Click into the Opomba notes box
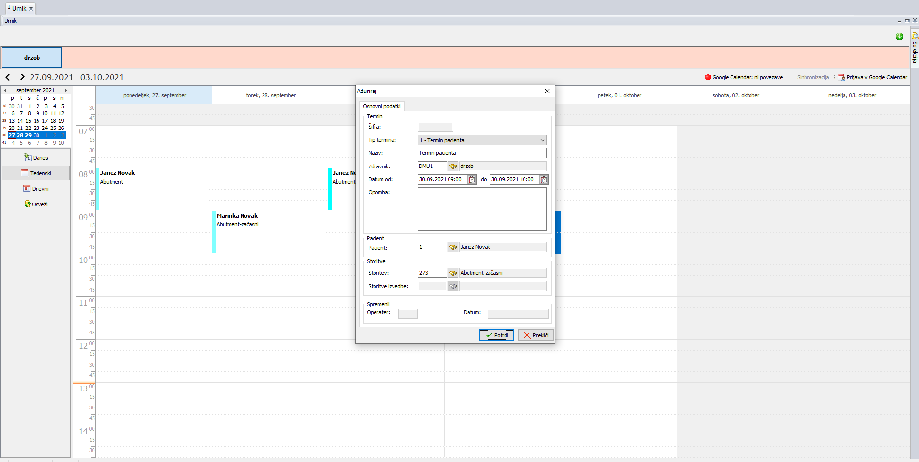 pos(482,209)
